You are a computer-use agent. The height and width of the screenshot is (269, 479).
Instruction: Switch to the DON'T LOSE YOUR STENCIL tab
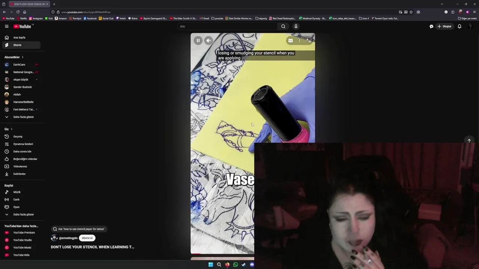tap(29, 4)
